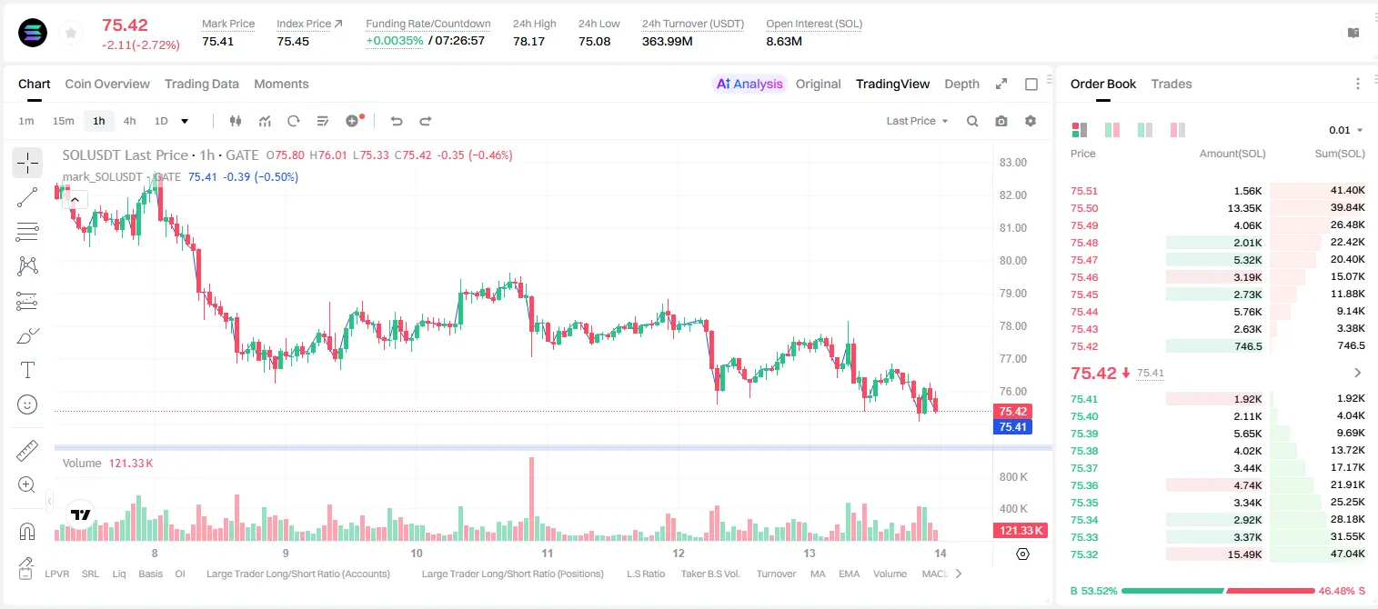This screenshot has height=609, width=1378.
Task: Show only sell orders in order book
Action: pos(1178,130)
